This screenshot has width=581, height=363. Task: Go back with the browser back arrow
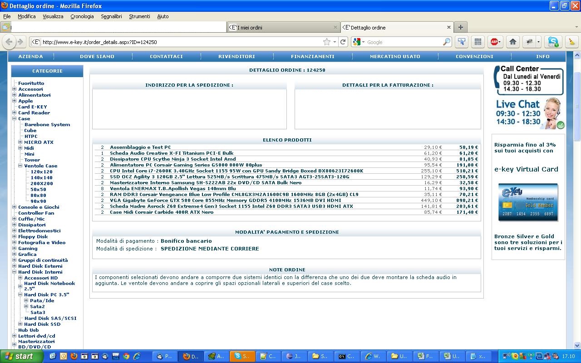[9, 42]
